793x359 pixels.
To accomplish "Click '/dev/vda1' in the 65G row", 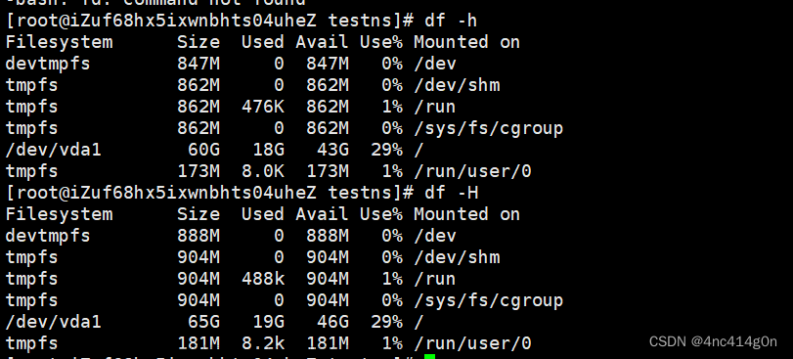I will [53, 322].
